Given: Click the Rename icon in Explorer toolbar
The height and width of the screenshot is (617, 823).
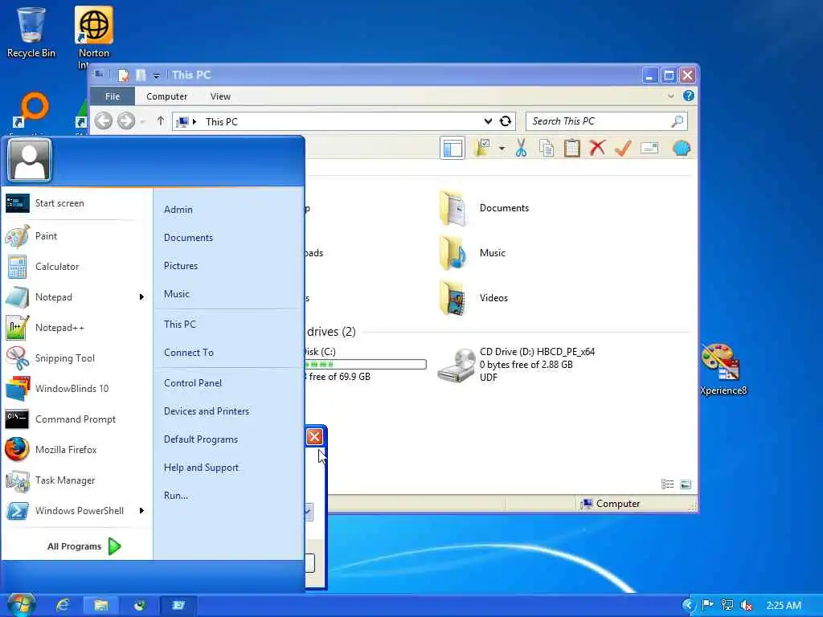Looking at the screenshot, I should pyautogui.click(x=649, y=149).
